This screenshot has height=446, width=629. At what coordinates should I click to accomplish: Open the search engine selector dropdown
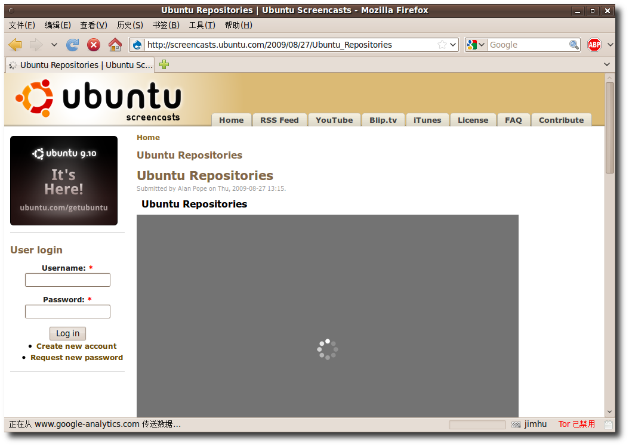tap(477, 45)
